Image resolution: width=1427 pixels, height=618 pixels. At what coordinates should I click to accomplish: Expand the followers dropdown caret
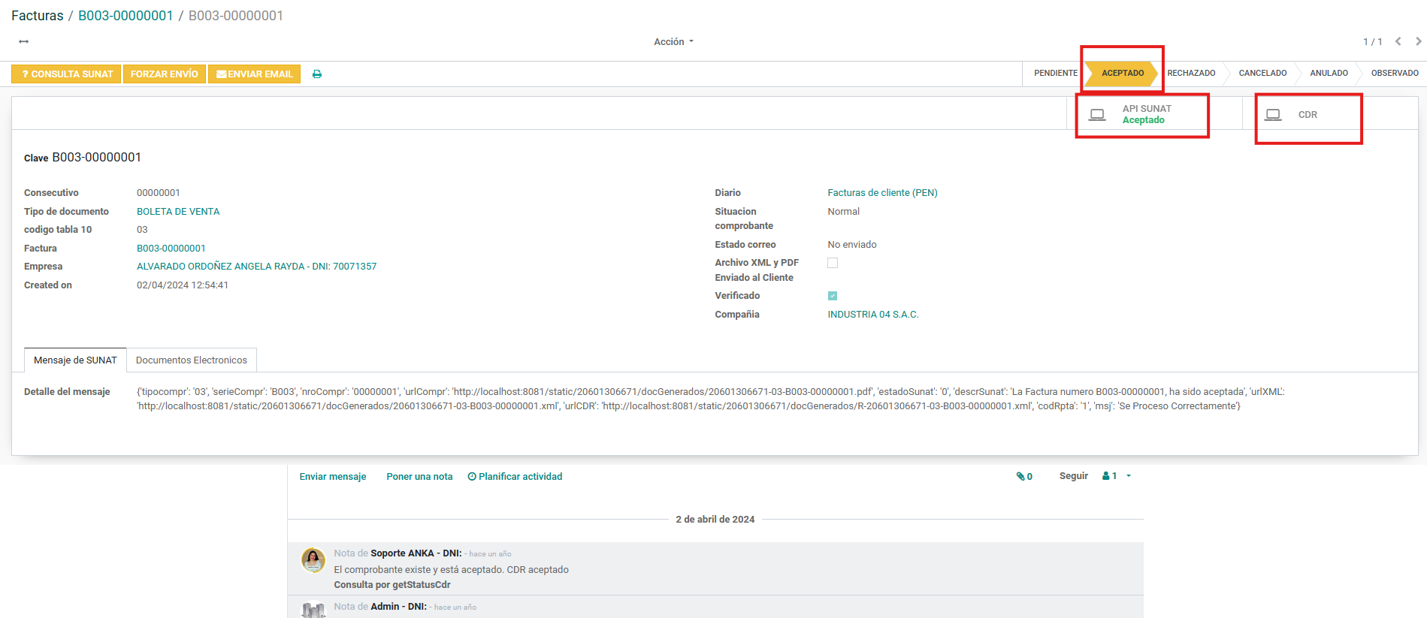pos(1129,476)
